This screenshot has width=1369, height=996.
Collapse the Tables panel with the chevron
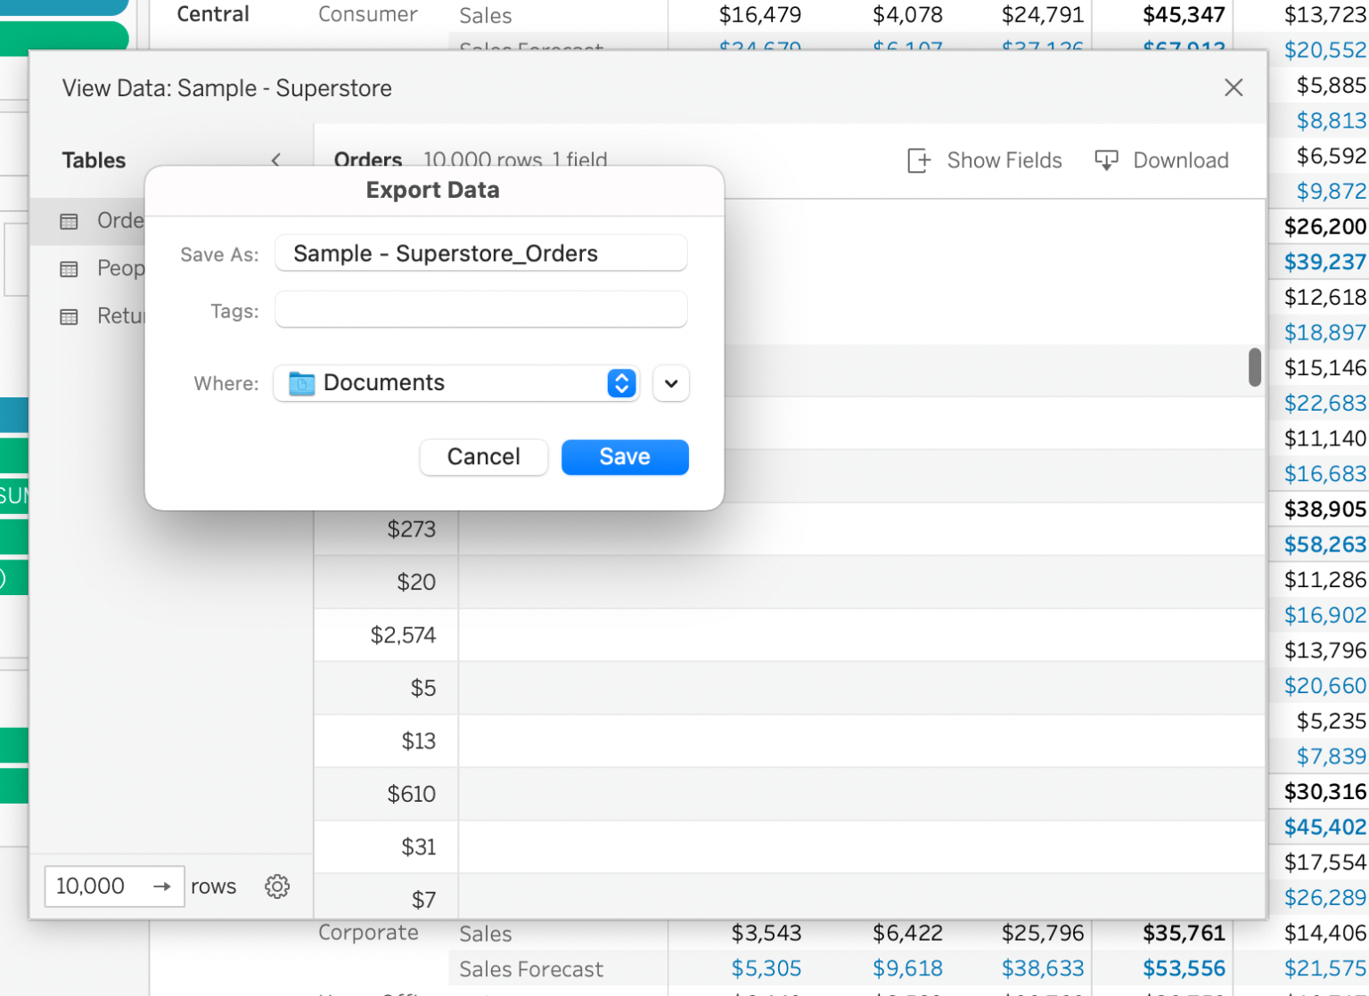click(276, 161)
